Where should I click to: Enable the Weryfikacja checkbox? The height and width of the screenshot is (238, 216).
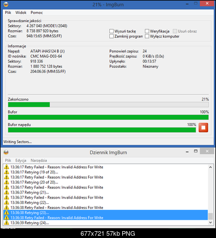click(x=147, y=31)
